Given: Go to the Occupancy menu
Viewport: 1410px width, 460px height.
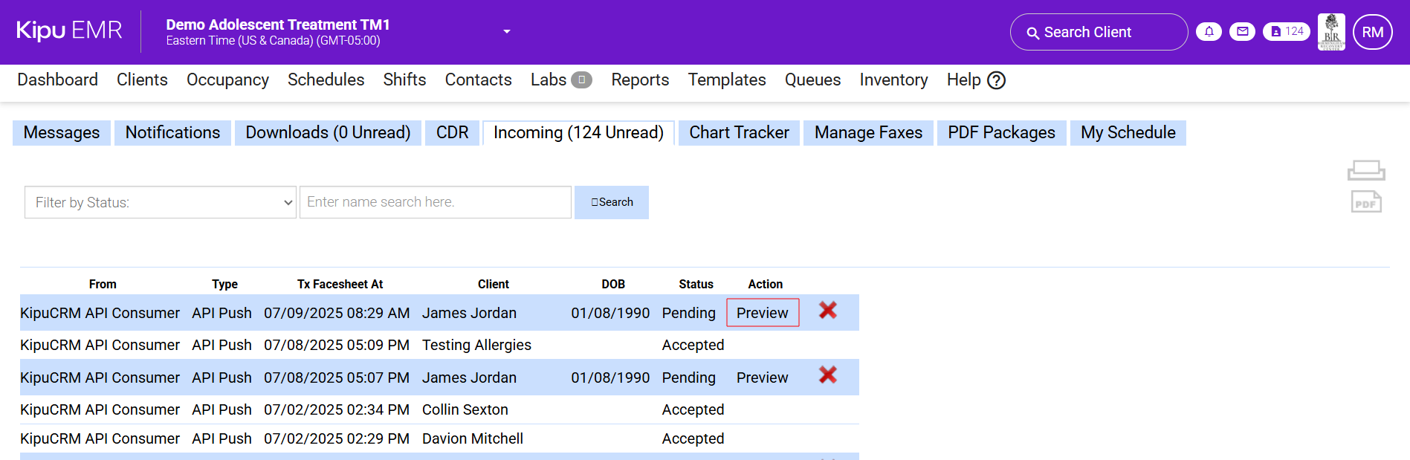Looking at the screenshot, I should (227, 80).
